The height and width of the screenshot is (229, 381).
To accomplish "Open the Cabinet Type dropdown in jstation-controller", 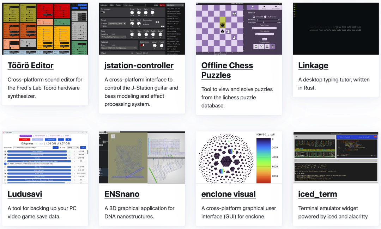I will [x=119, y=48].
